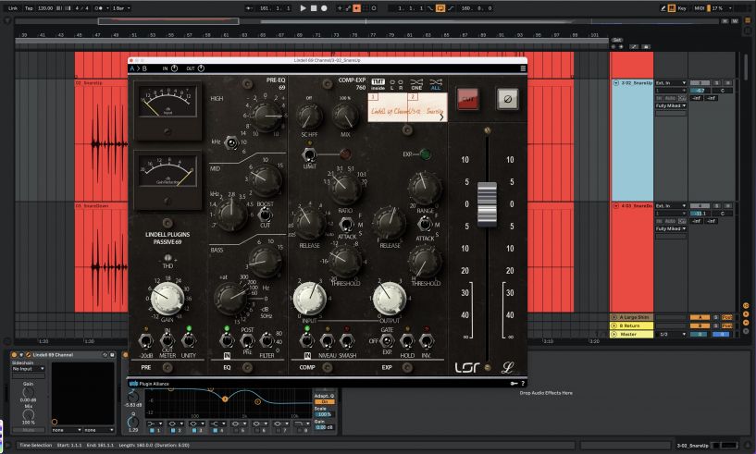Screen dimensions: 756x454
Task: Click the red CUT mute button
Action: 467,99
